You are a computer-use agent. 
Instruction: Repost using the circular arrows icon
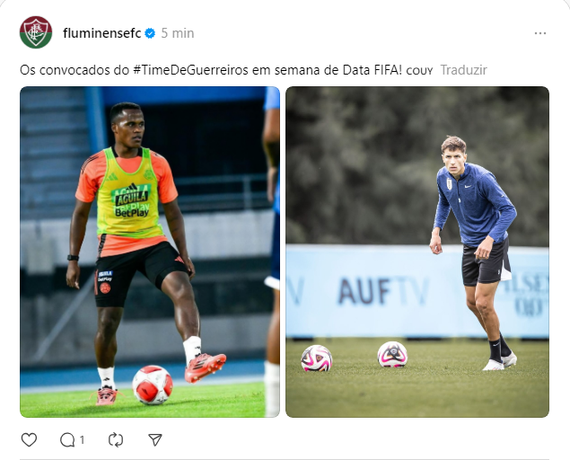(116, 439)
